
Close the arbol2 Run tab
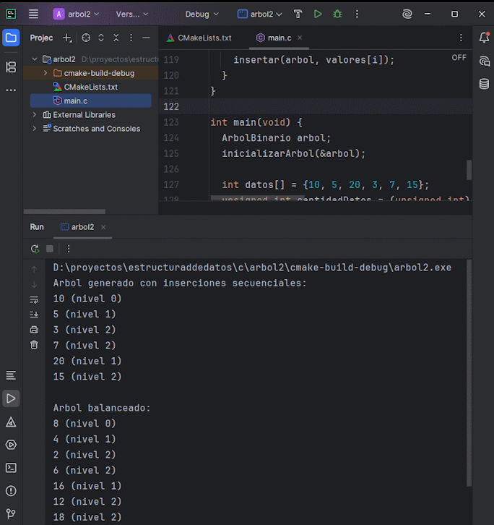(103, 227)
